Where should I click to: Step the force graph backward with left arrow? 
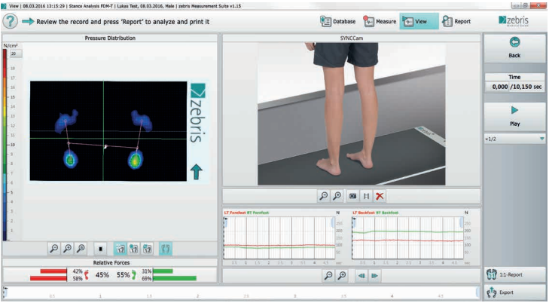[361, 276]
